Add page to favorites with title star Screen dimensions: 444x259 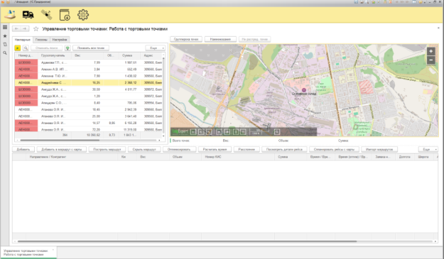click(x=36, y=29)
